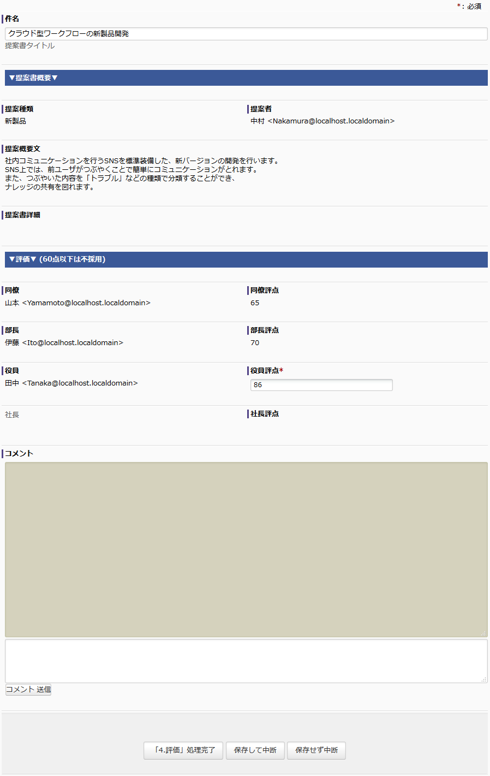The height and width of the screenshot is (776, 490).
Task: Click the 提案書詳細 field label
Action: click(x=22, y=215)
